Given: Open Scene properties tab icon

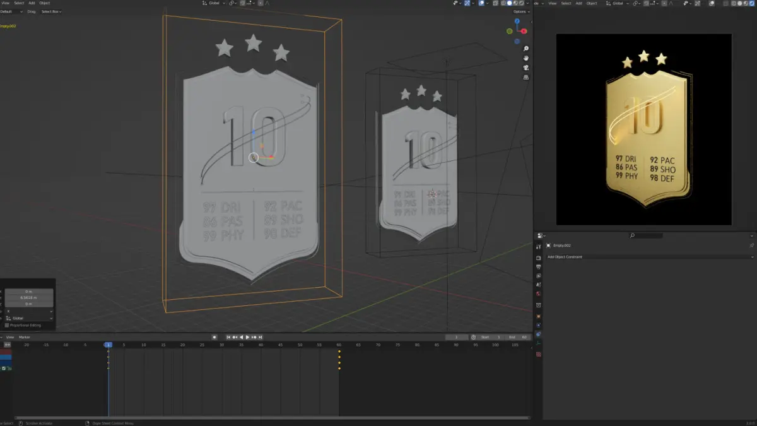Looking at the screenshot, I should [538, 285].
